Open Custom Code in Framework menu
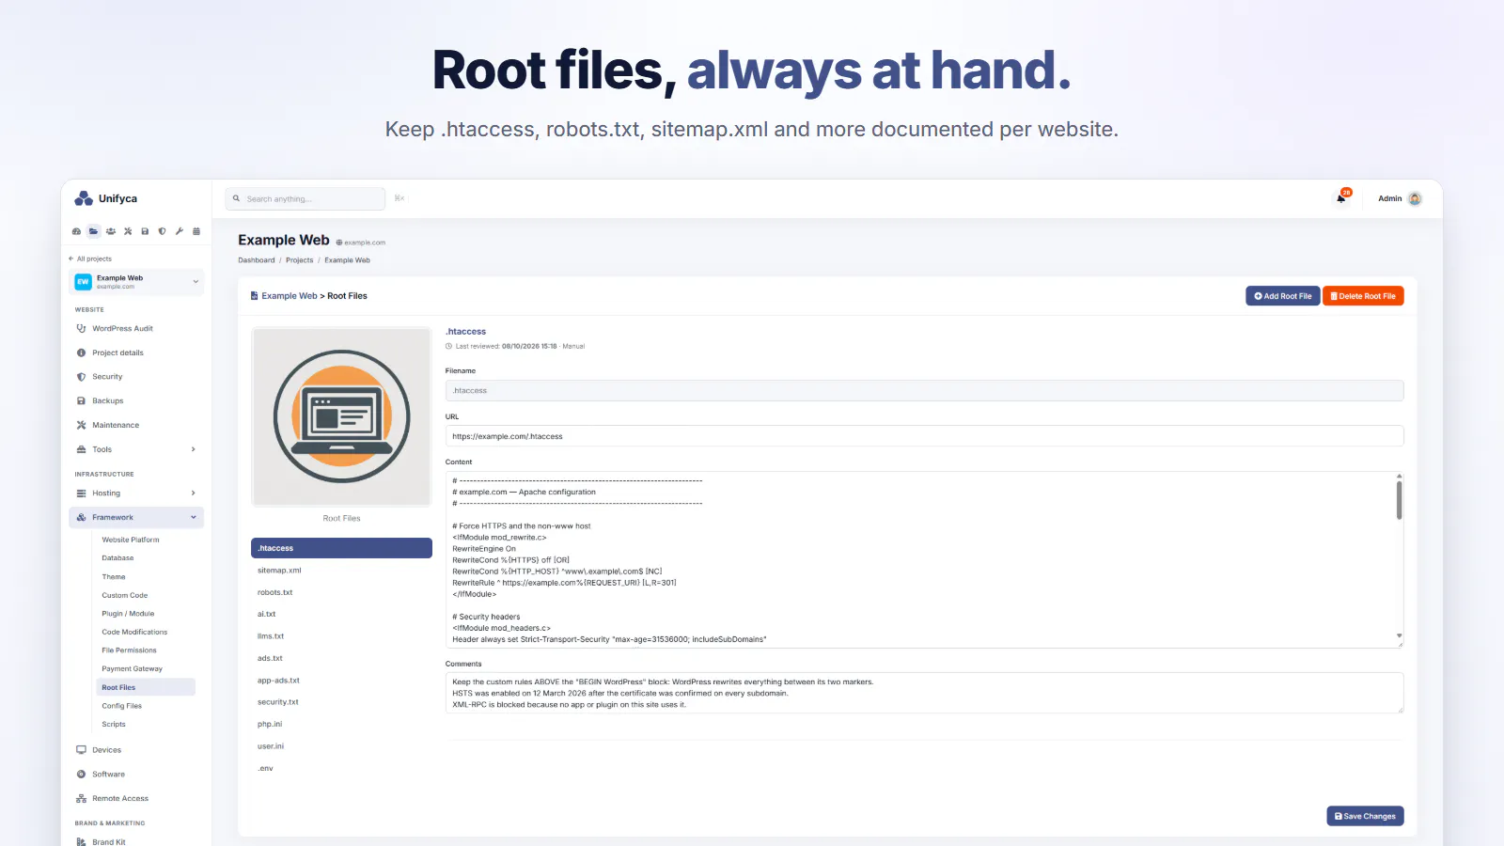Viewport: 1504px width, 846px height. 125,596
